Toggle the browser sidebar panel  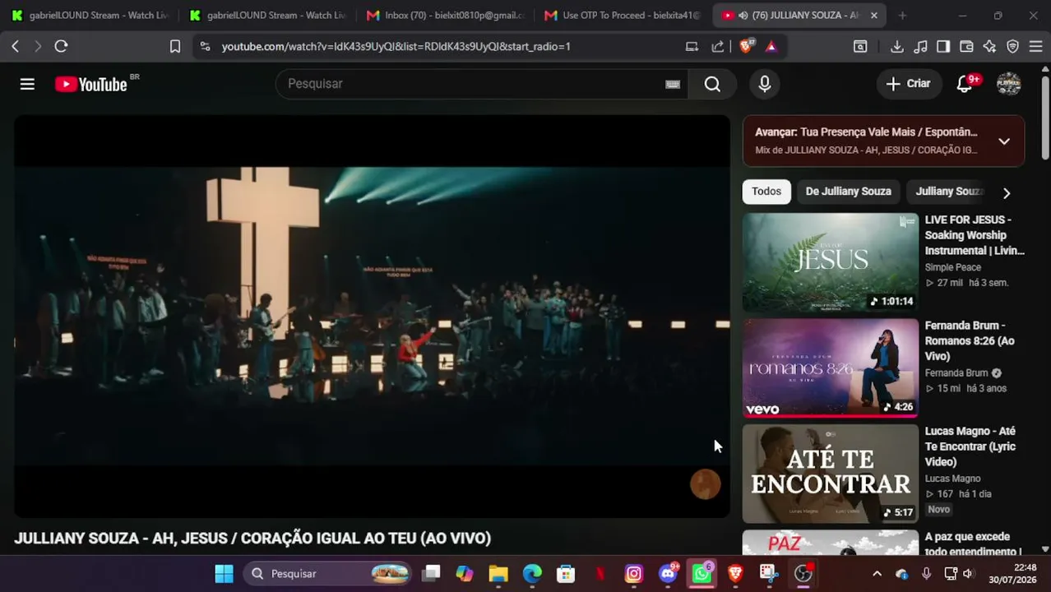point(943,46)
